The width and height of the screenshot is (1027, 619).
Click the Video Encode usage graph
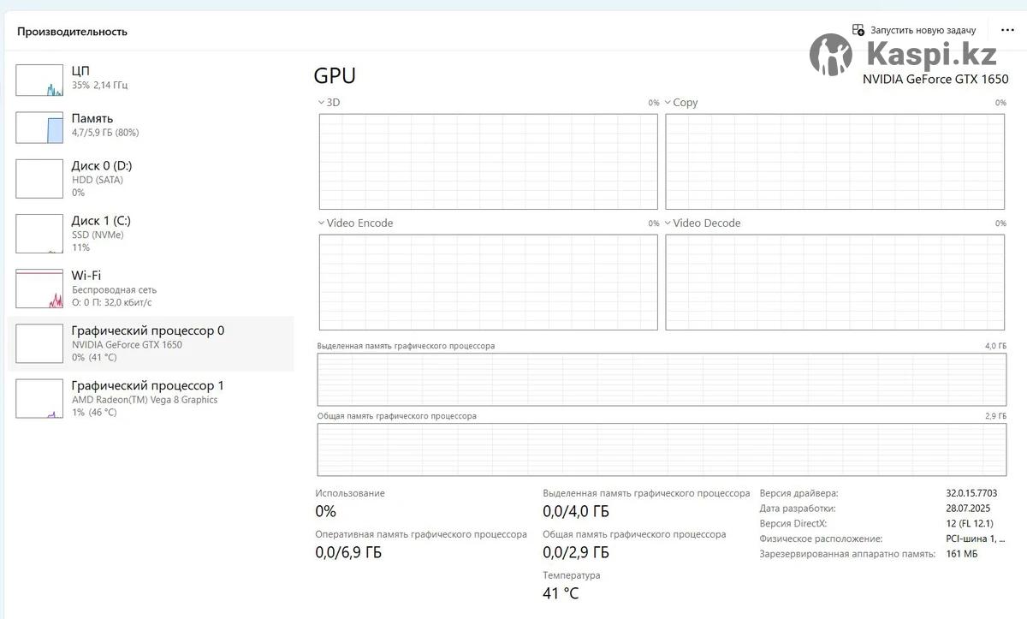coord(488,282)
